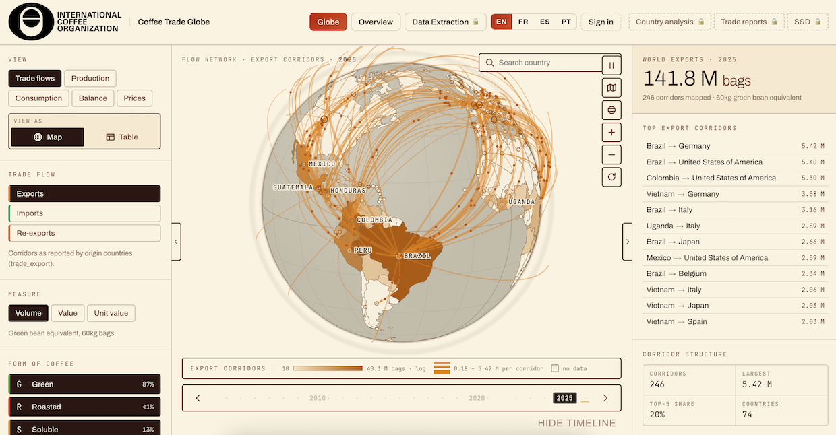Screen dimensions: 836x435
Task: Select the Trade flows view
Action: [35, 79]
